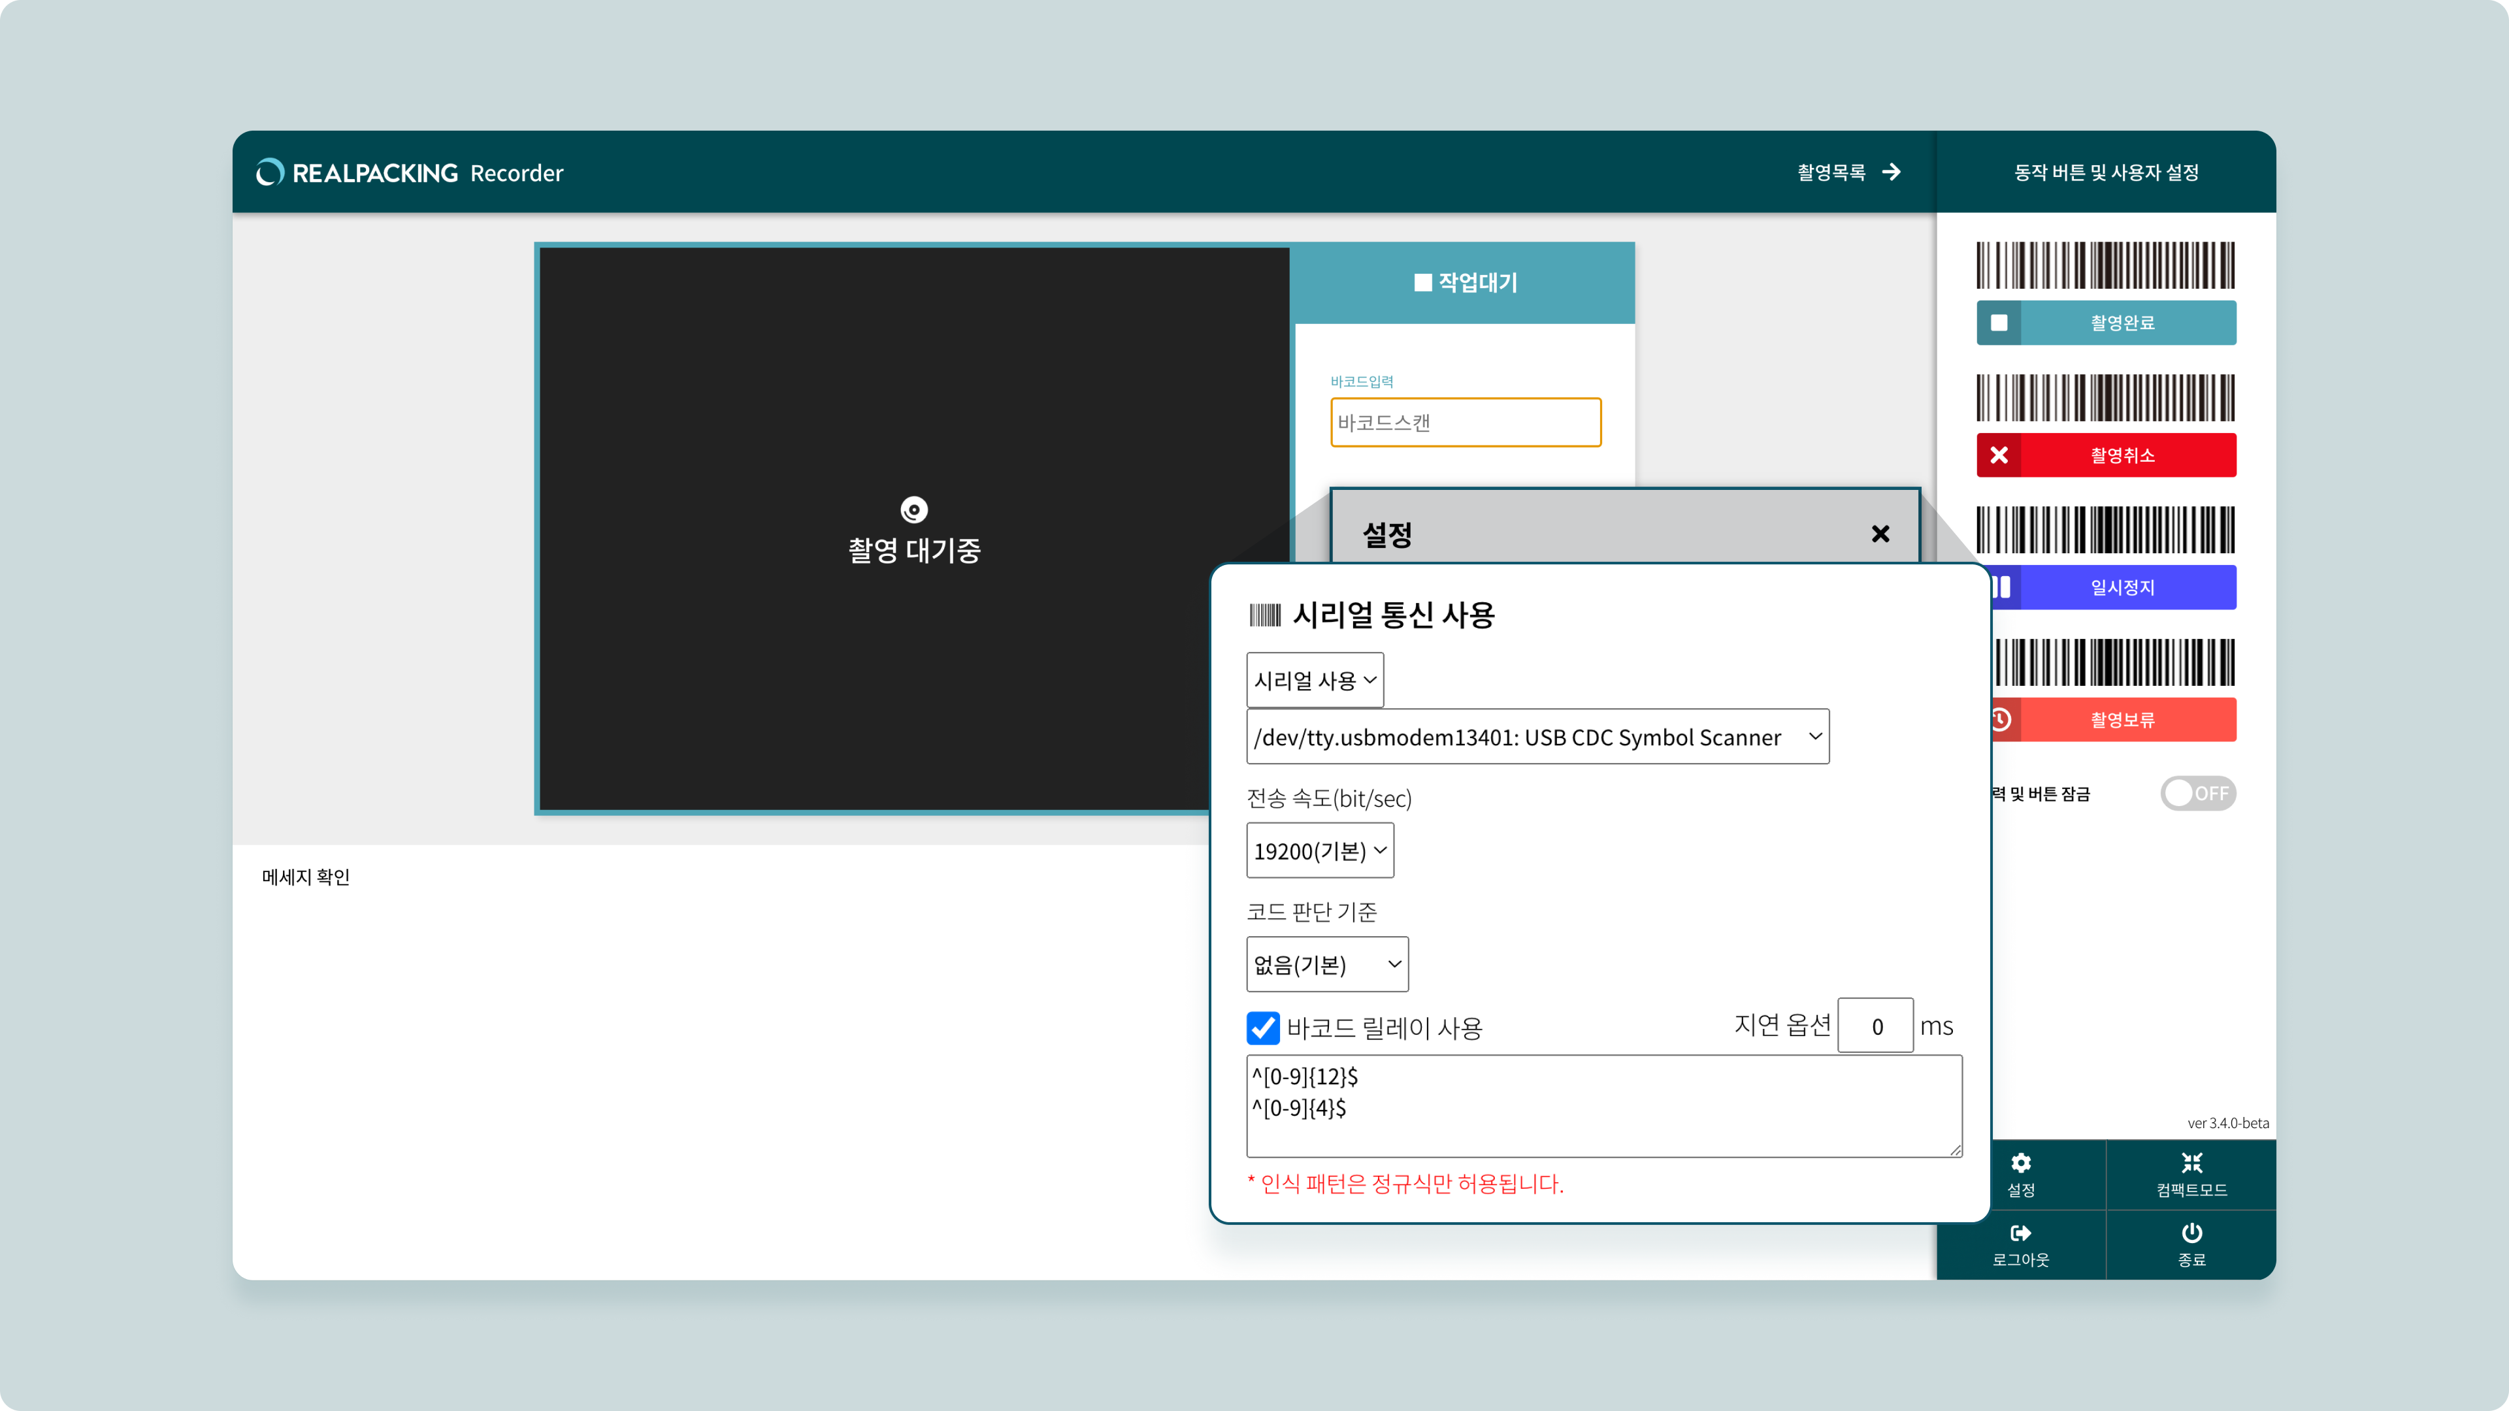Viewport: 2509px width, 1411px height.
Task: Open 설정 via the gear icon
Action: tap(2021, 1163)
